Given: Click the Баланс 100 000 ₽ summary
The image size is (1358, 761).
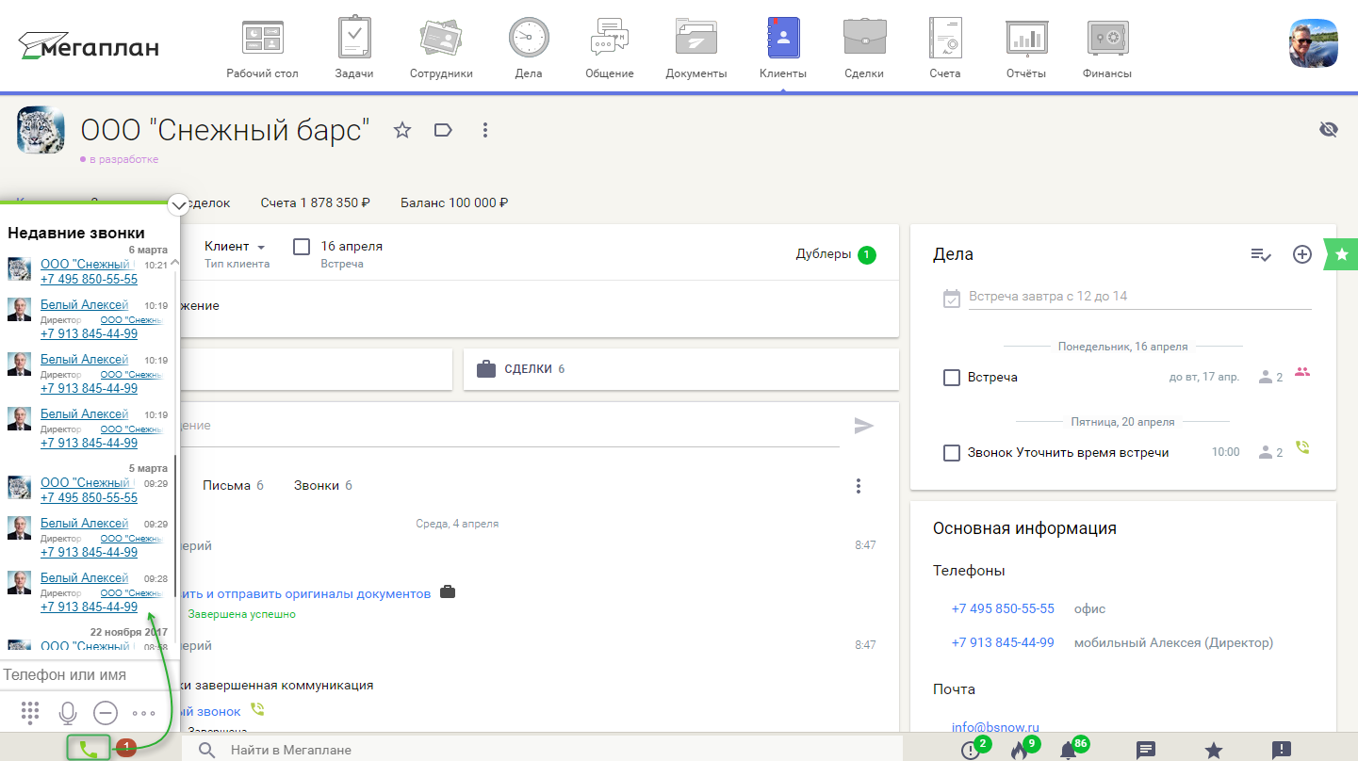Looking at the screenshot, I should coord(454,202).
